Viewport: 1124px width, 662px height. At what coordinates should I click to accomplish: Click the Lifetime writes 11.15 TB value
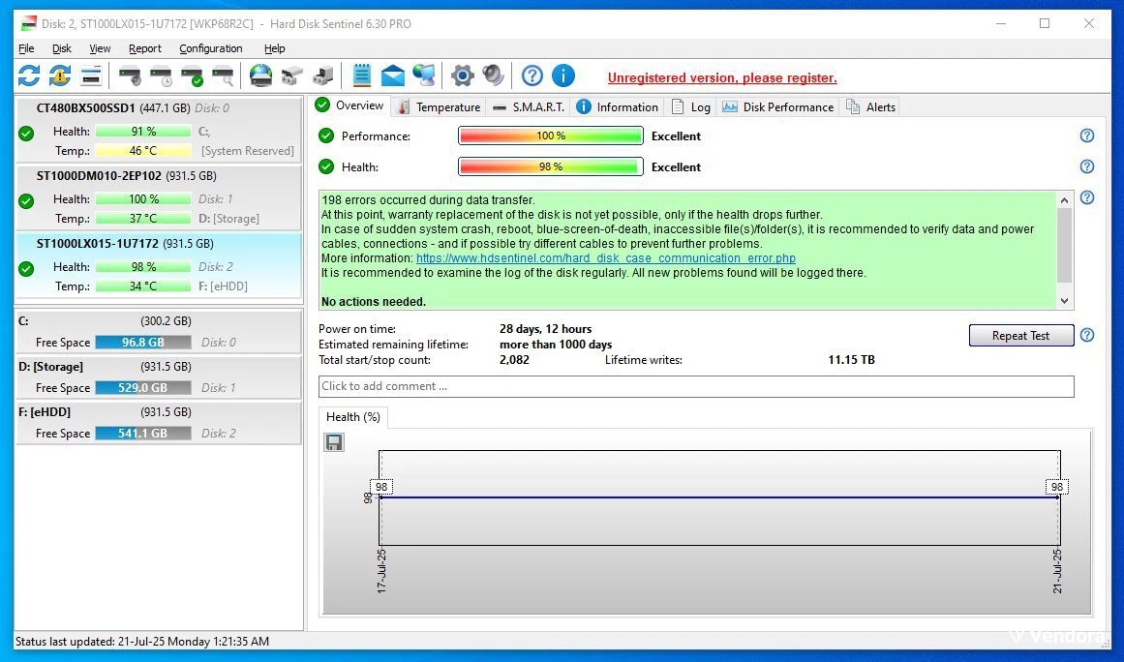point(851,360)
